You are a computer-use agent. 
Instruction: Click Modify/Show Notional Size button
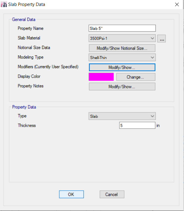pos(122,48)
